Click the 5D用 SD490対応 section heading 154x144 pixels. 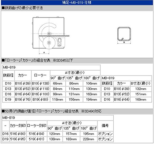[x=51, y=111]
